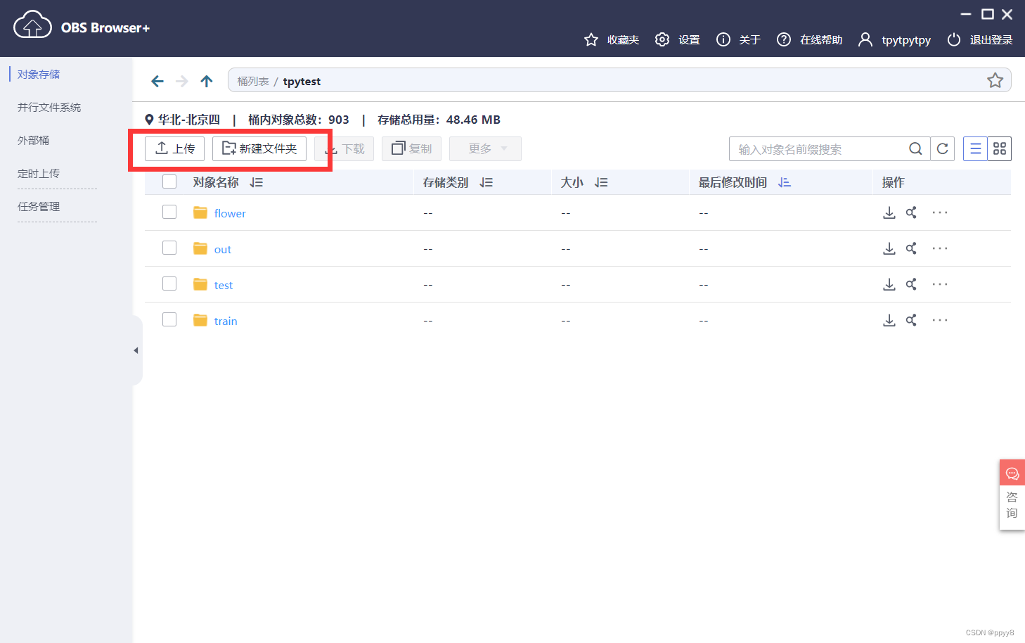The height and width of the screenshot is (643, 1025).
Task: Sort by 最后修改时间 column
Action: point(784,182)
